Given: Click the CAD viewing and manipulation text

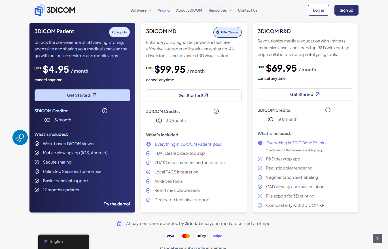Looking at the screenshot, I should (x=295, y=187).
